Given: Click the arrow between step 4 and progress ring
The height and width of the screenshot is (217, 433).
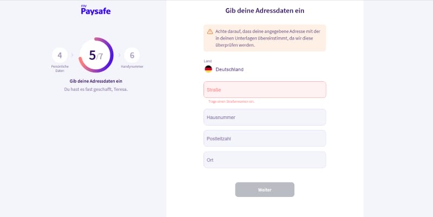Looking at the screenshot, I should pyautogui.click(x=72, y=55).
